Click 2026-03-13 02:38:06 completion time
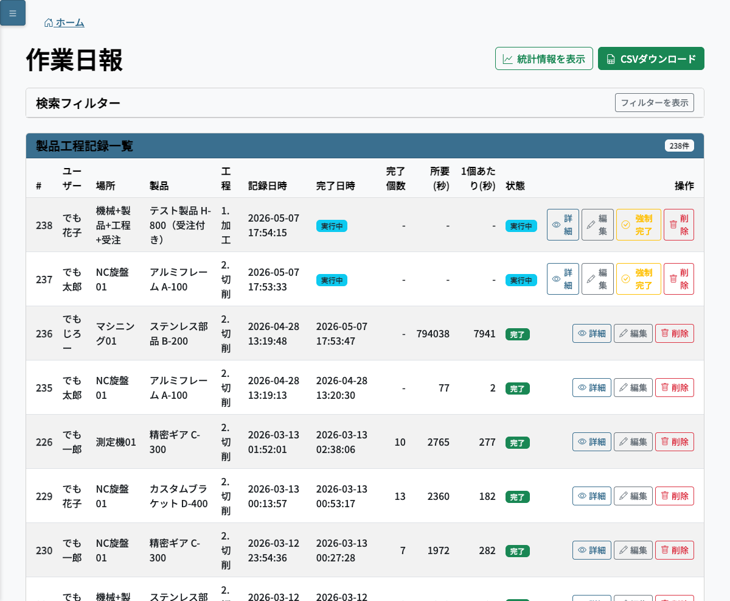730x601 pixels. coord(342,442)
